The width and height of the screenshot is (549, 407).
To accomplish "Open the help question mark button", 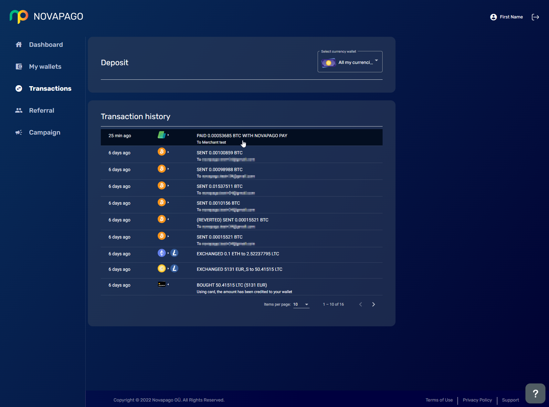I will tap(535, 393).
